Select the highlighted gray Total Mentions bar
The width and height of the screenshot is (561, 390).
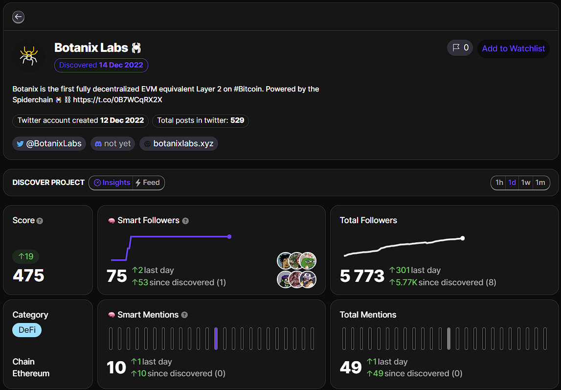point(449,339)
